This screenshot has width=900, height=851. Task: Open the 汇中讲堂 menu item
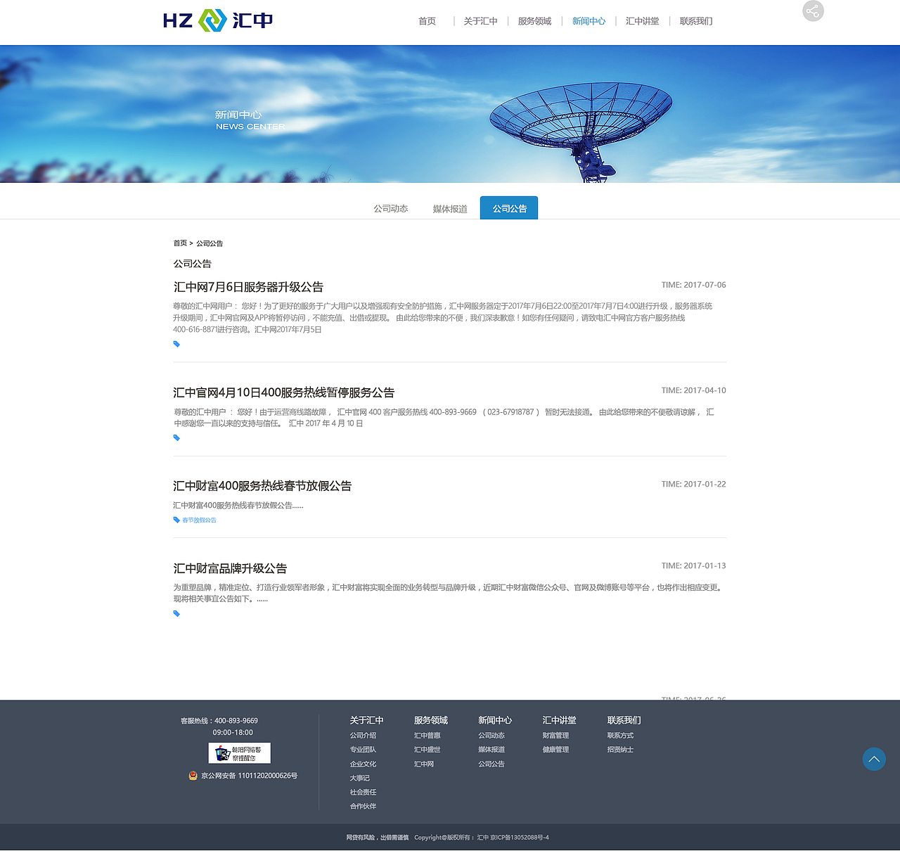pyautogui.click(x=642, y=21)
